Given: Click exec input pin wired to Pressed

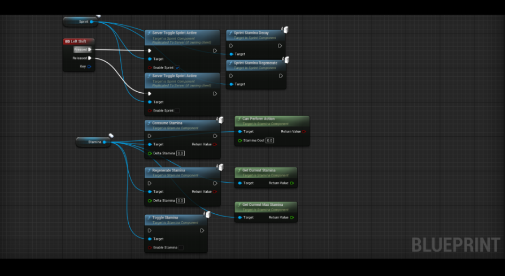Looking at the screenshot, I should [150, 51].
